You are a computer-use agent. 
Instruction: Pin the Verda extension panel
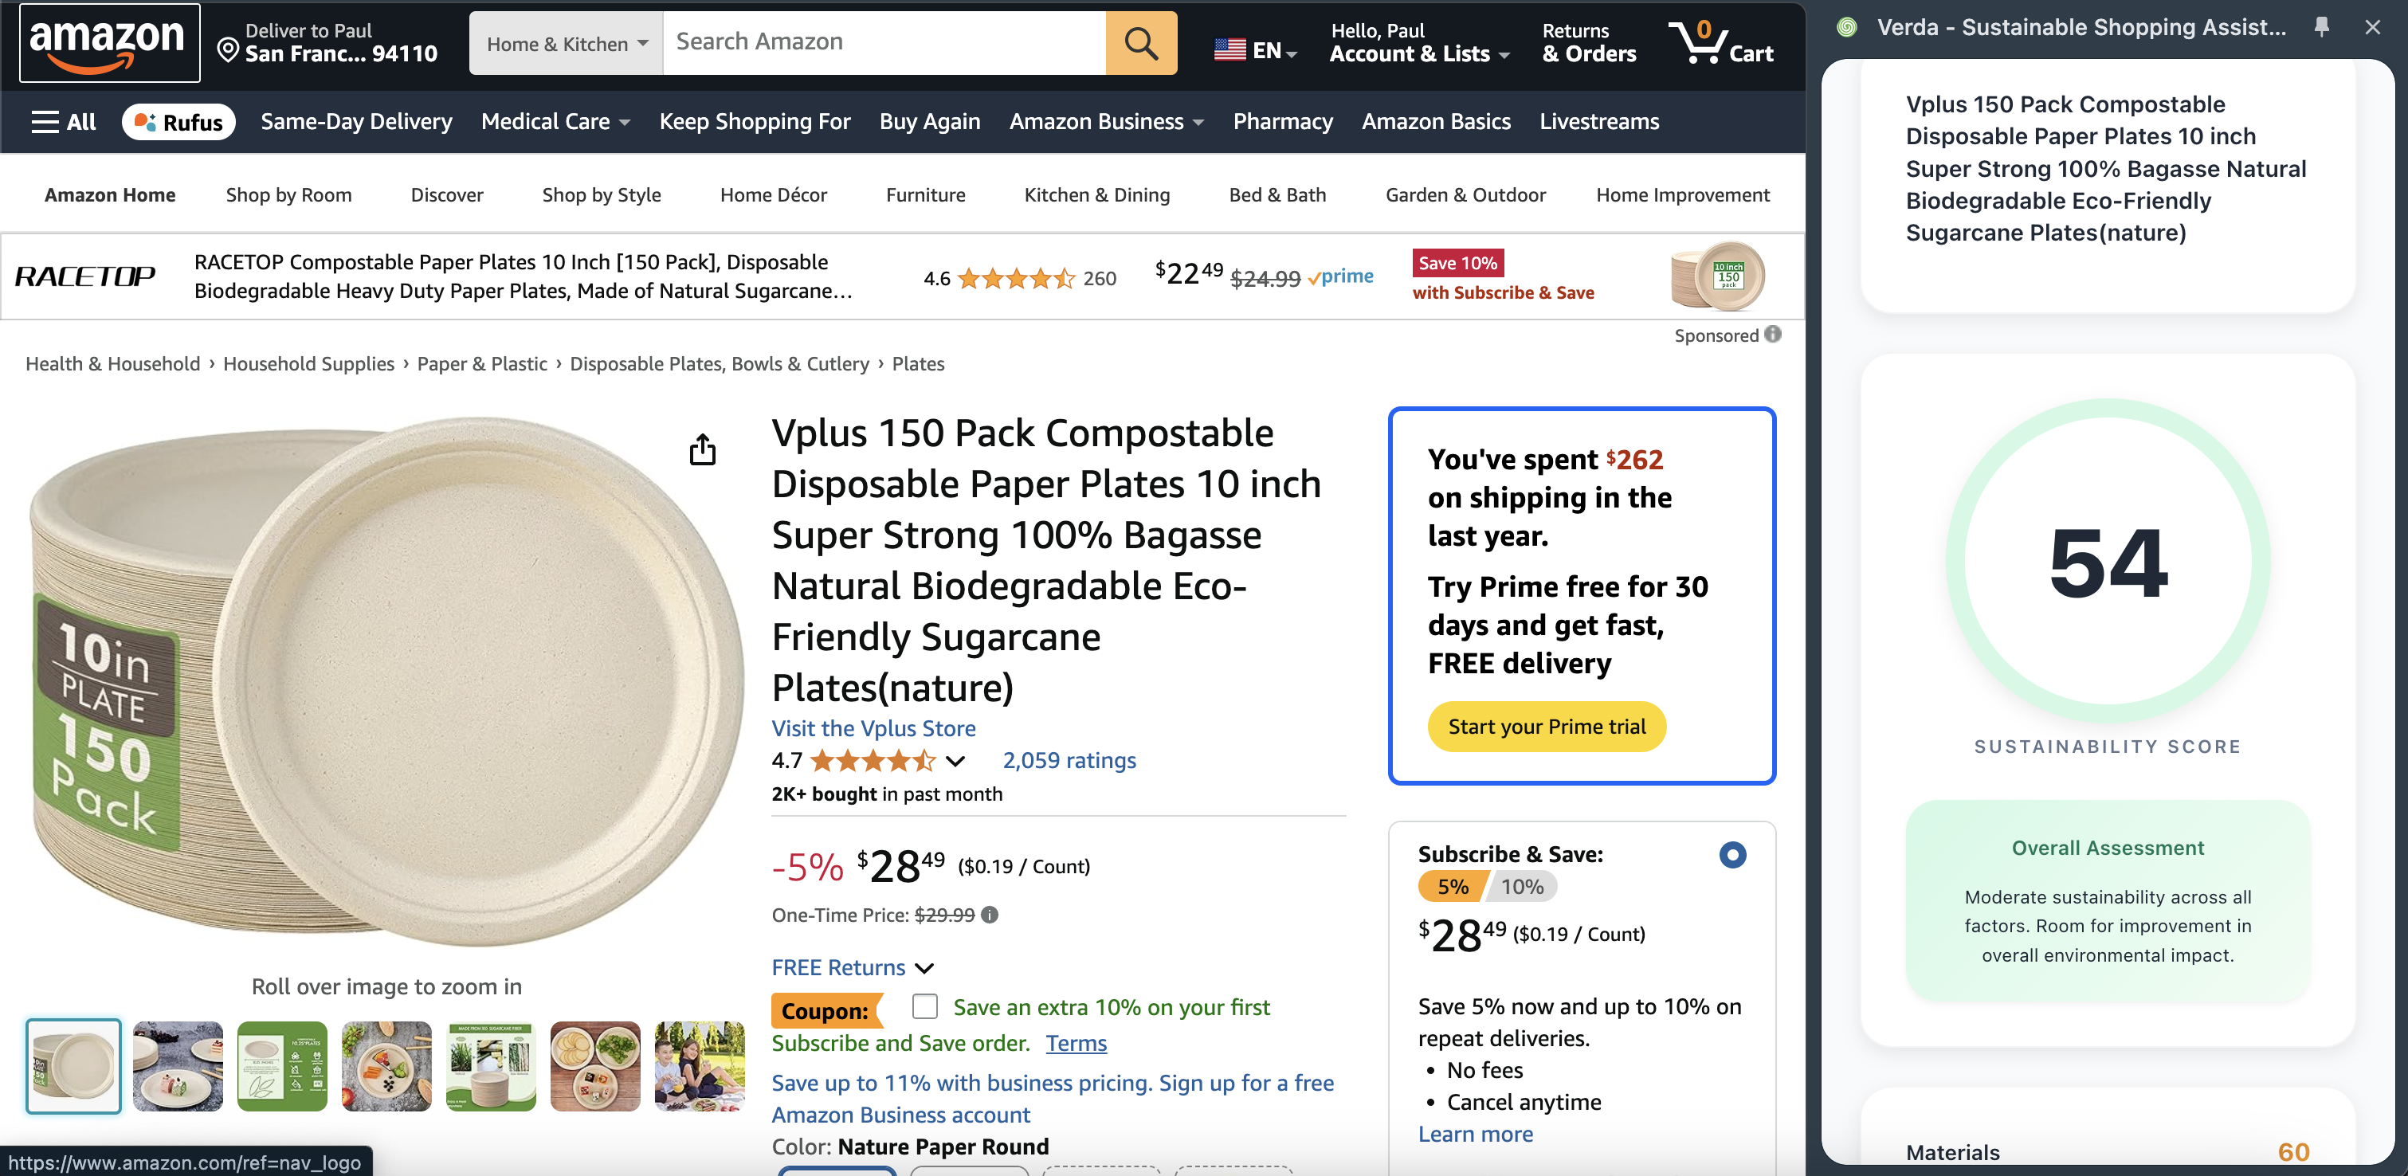2321,27
